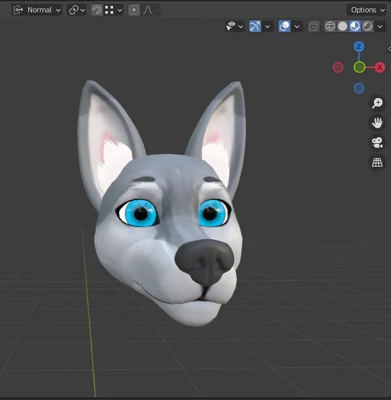Switch to wireframe viewport shading
Image resolution: width=391 pixels, height=400 pixels.
coord(330,26)
